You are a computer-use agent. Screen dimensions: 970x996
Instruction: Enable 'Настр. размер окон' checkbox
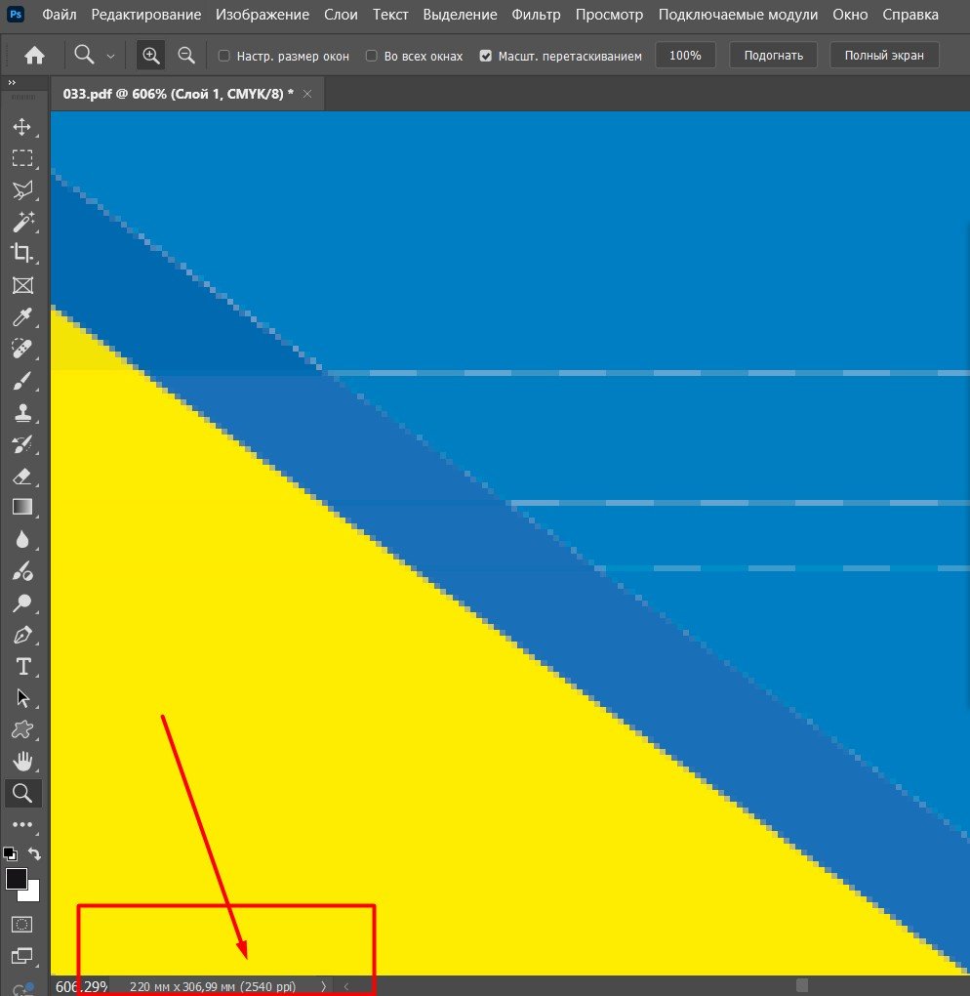coord(223,56)
